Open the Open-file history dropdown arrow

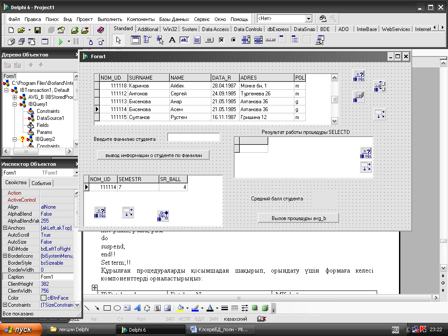[x=29, y=30]
